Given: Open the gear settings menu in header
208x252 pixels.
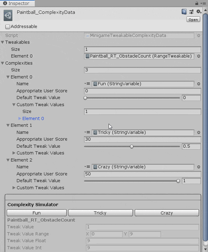Looking at the screenshot, I should coord(199,12).
